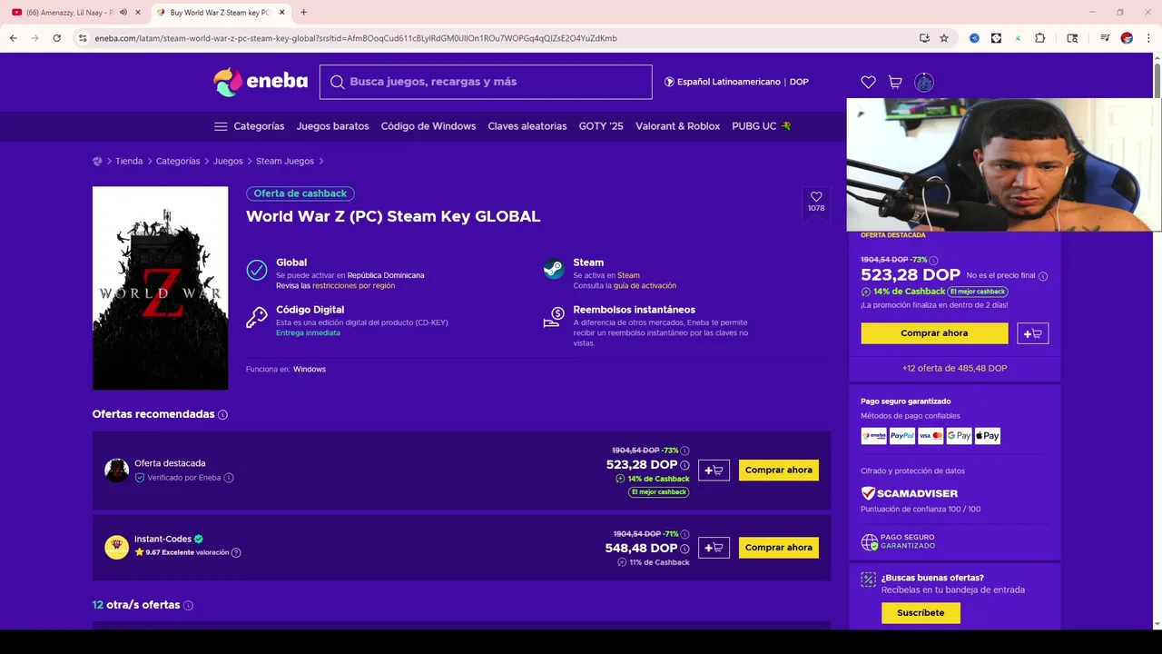Click Comprar ahora for Instant-Codes

pos(779,548)
